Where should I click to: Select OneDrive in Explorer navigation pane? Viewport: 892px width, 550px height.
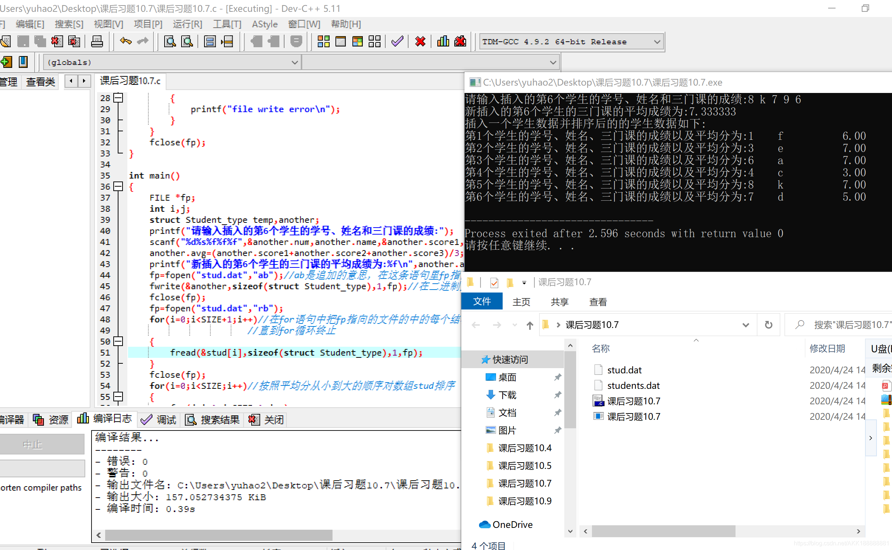(x=513, y=525)
